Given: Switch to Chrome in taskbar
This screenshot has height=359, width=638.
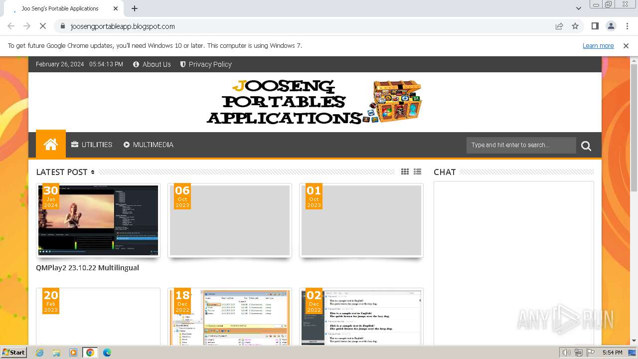Looking at the screenshot, I should pyautogui.click(x=90, y=353).
